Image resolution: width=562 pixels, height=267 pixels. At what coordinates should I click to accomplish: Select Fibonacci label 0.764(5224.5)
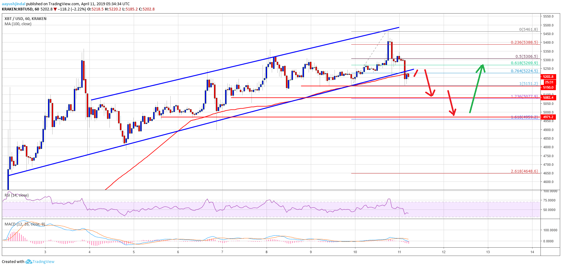coord(524,71)
